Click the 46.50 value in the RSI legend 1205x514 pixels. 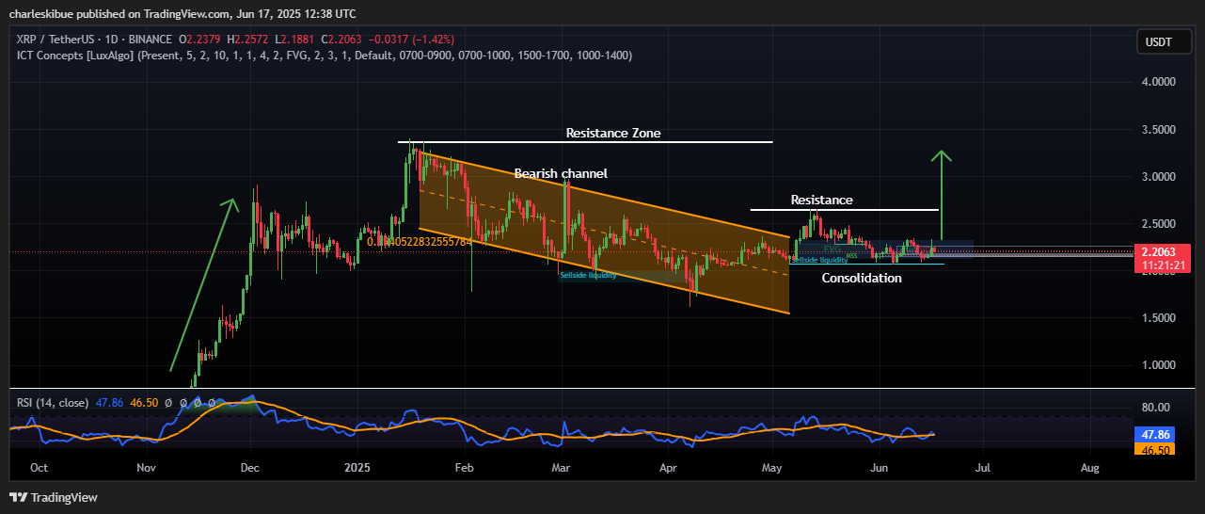[142, 402]
